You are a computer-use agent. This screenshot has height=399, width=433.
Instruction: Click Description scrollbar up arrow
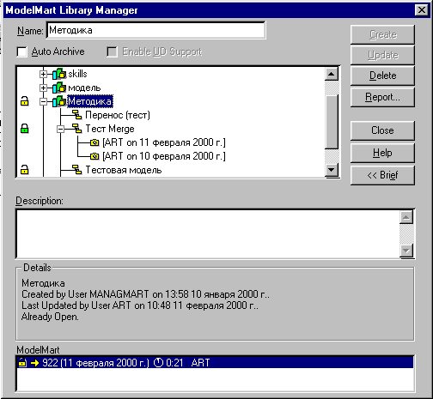click(x=406, y=218)
